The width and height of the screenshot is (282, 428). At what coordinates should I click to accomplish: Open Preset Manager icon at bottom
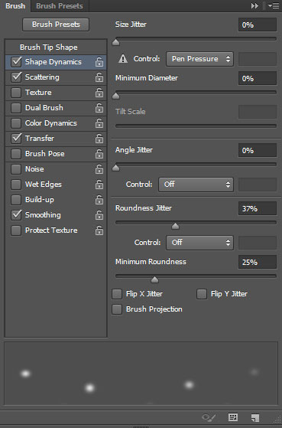[233, 417]
